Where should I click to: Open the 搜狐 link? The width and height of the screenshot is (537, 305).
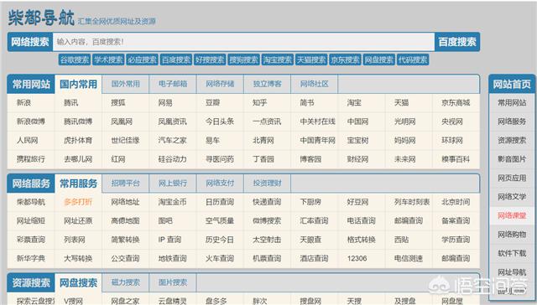click(x=118, y=102)
